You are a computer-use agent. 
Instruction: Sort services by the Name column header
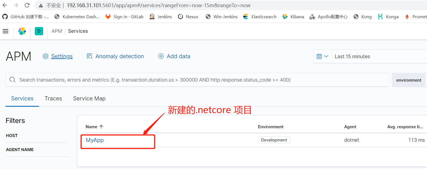[x=94, y=127]
